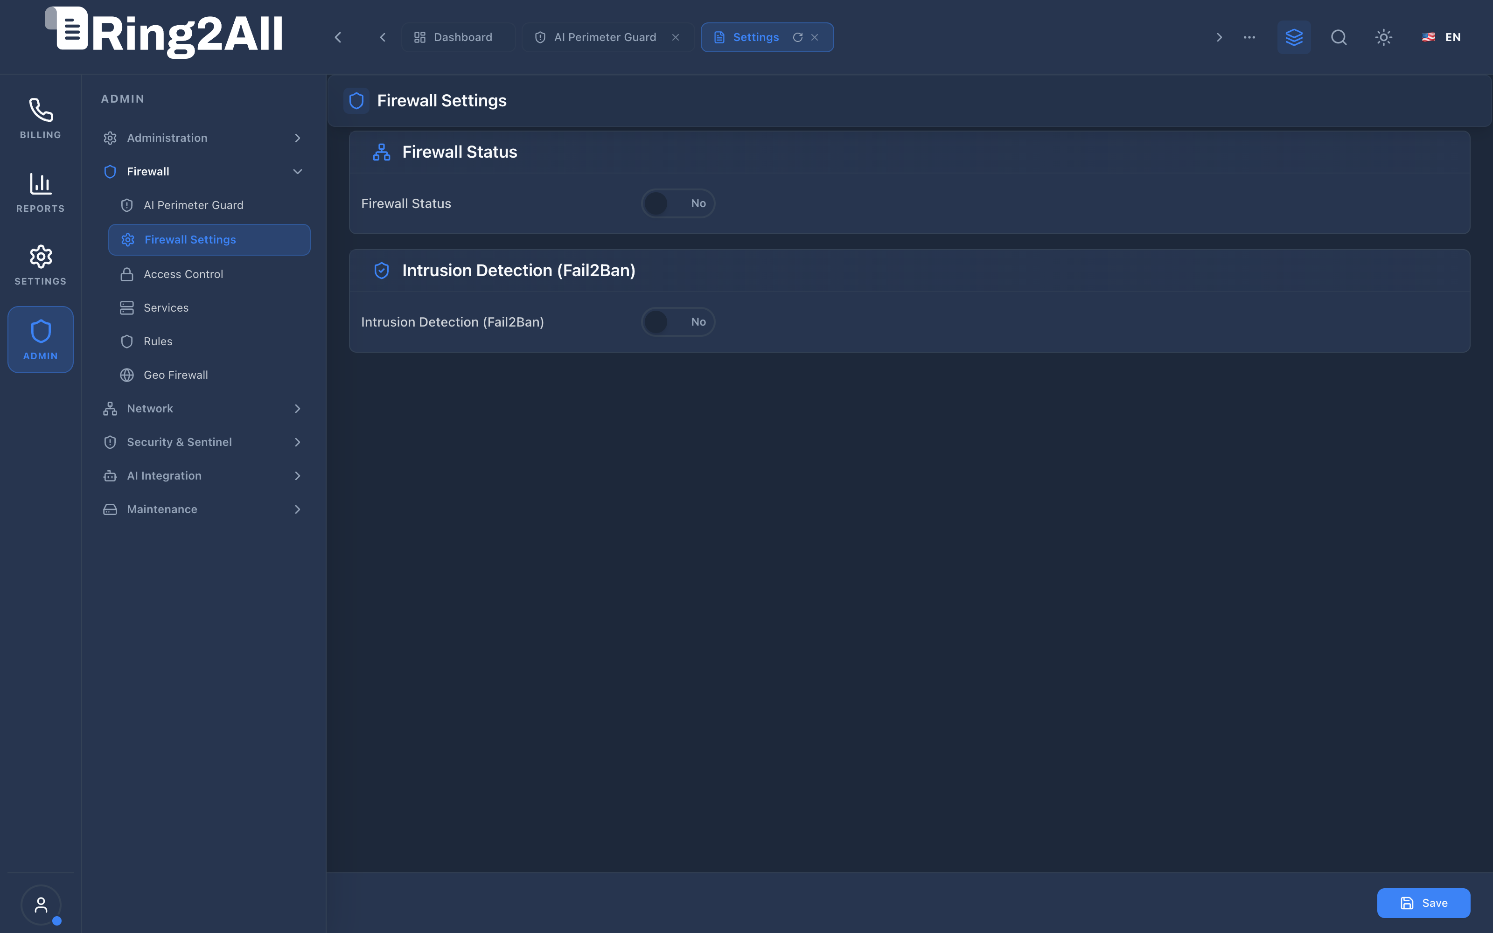Click the Geo Firewall globe icon
1493x933 pixels.
[126, 375]
